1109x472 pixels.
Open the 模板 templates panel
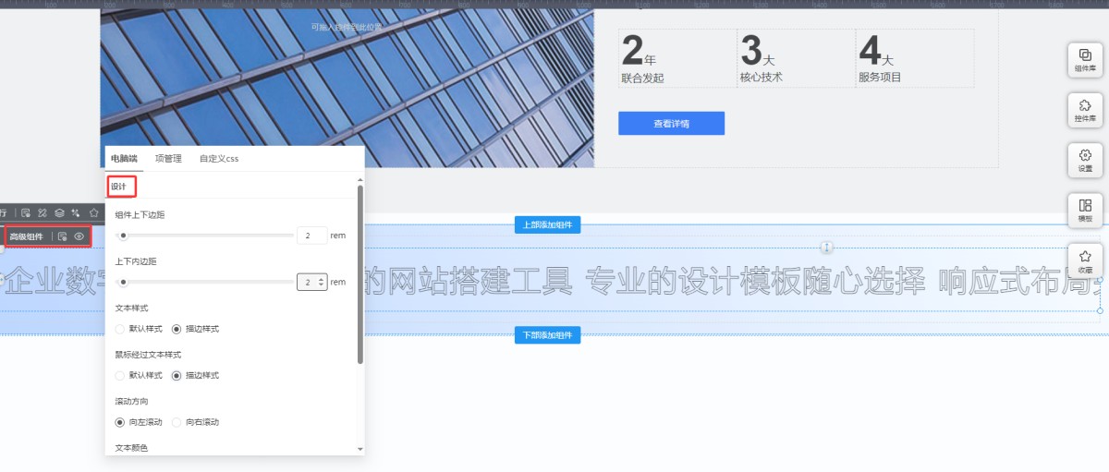1085,210
